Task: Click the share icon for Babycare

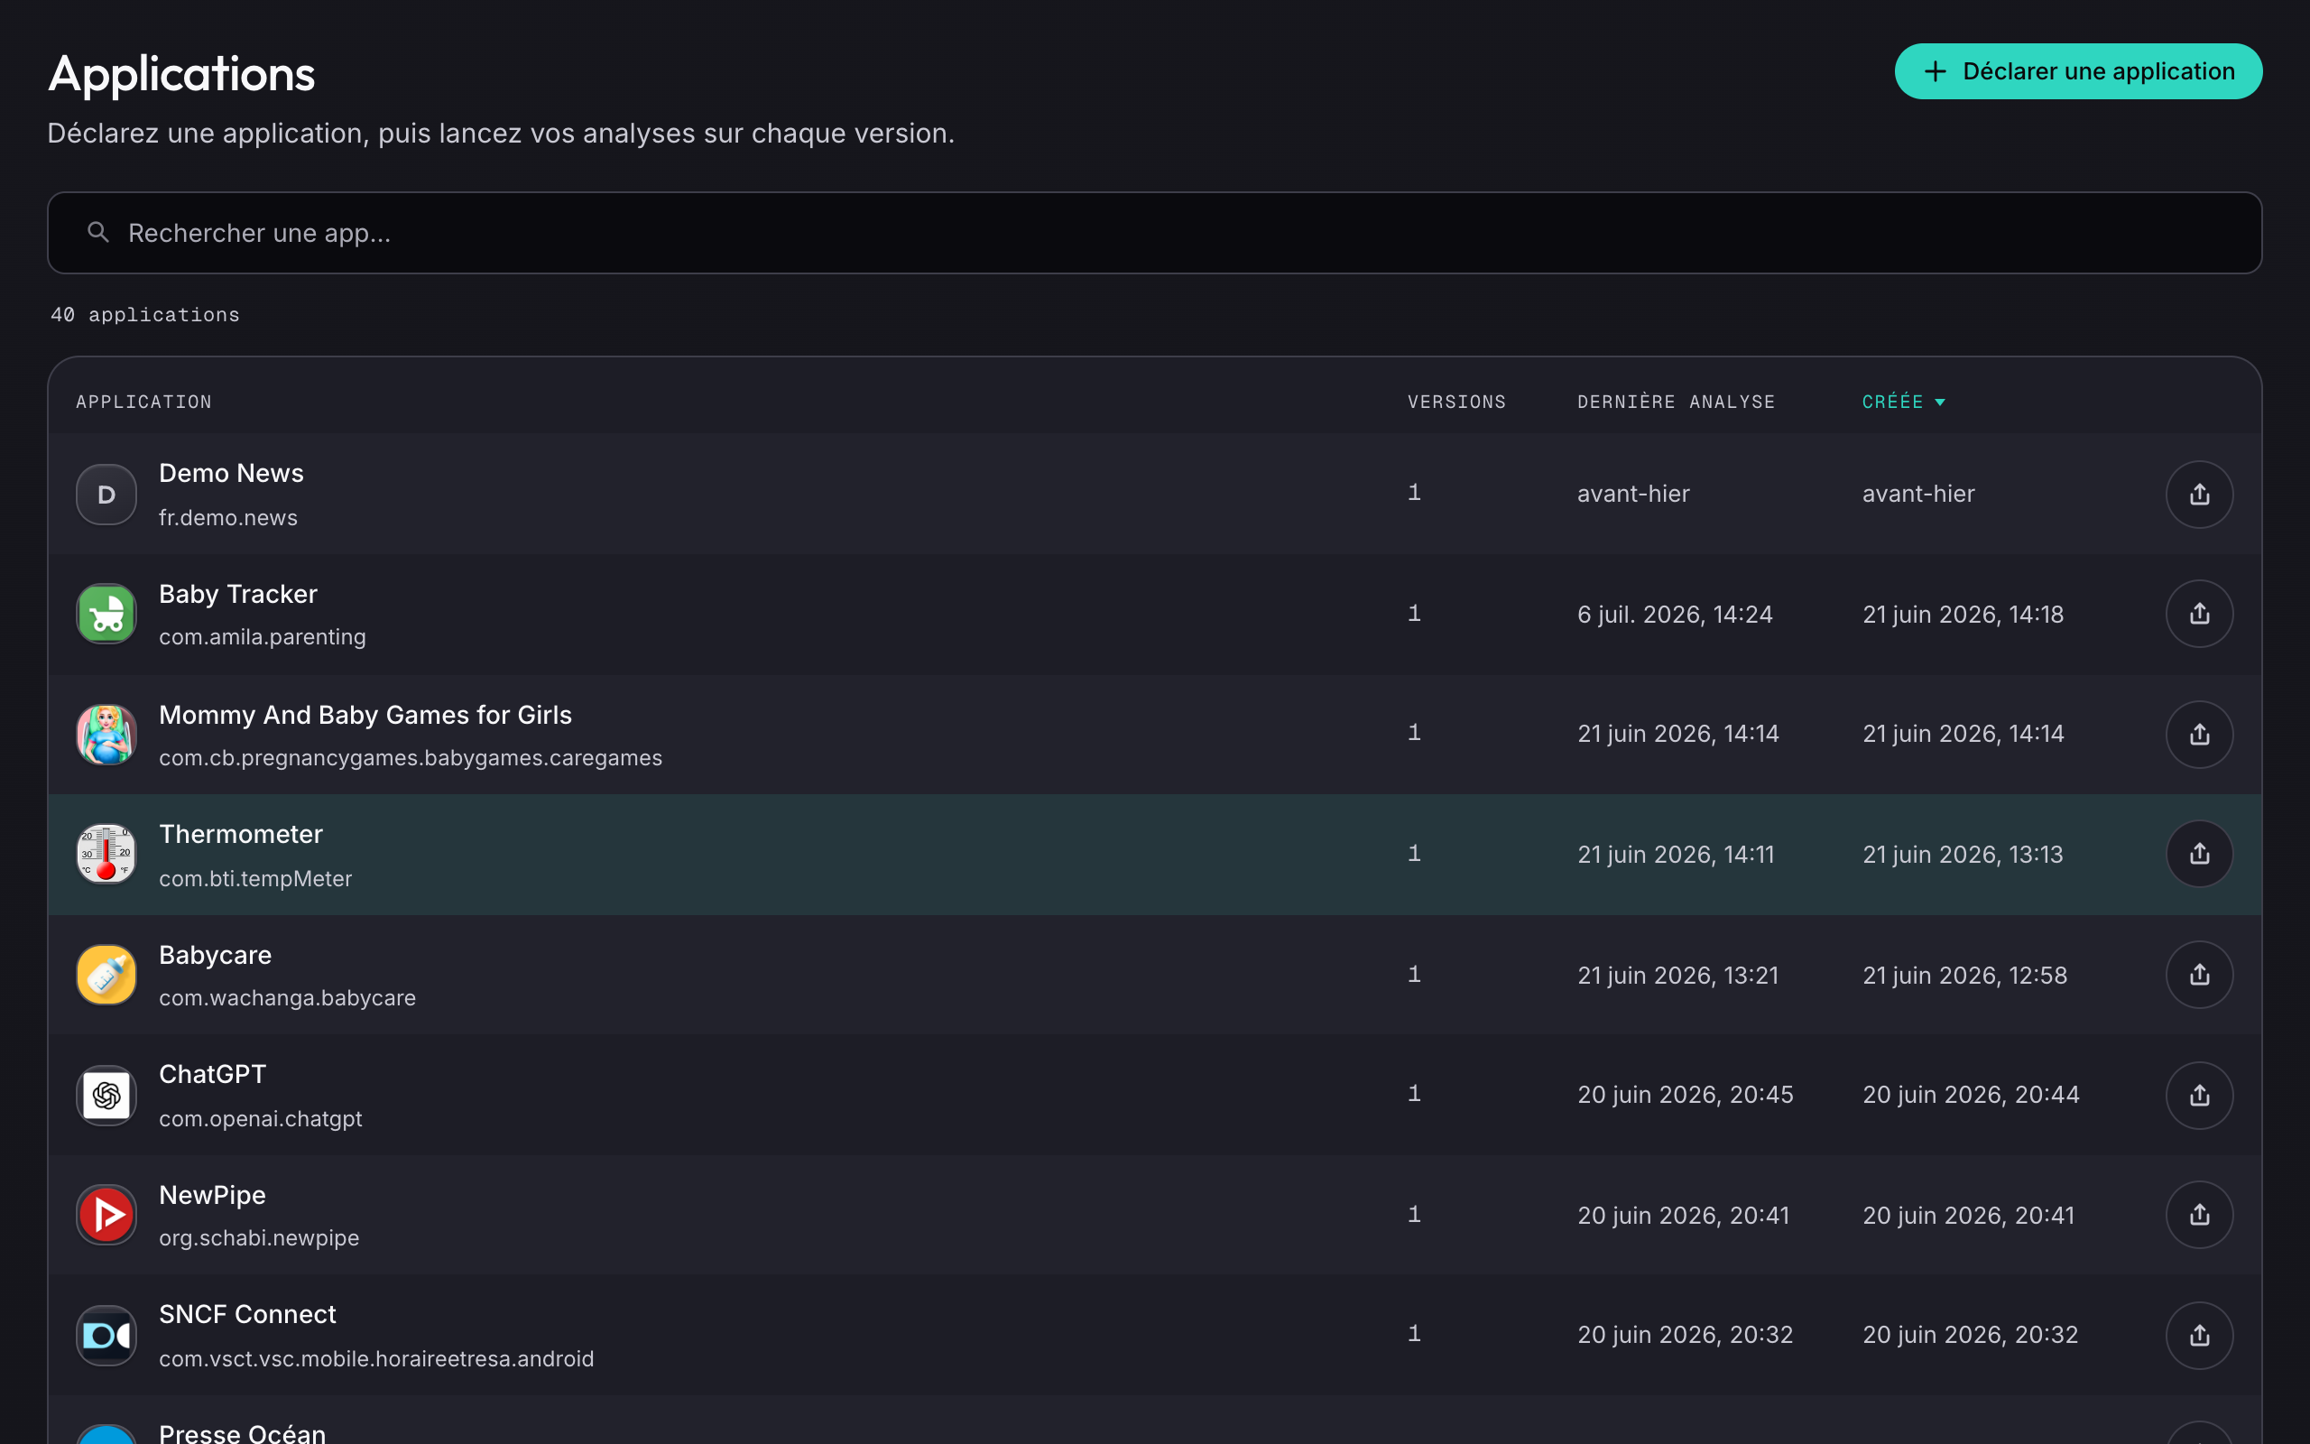Action: 2199,974
